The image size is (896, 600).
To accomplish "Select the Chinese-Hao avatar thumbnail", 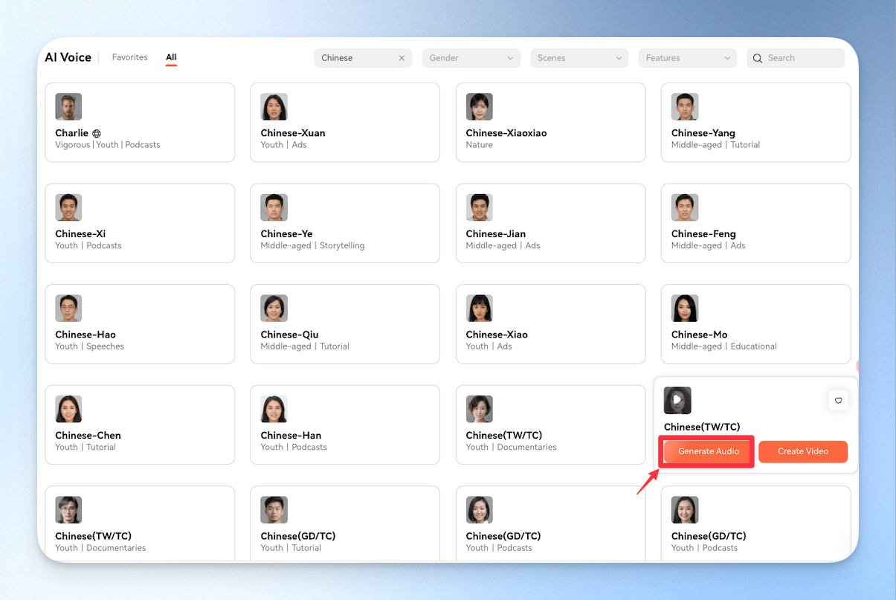I will (x=68, y=309).
